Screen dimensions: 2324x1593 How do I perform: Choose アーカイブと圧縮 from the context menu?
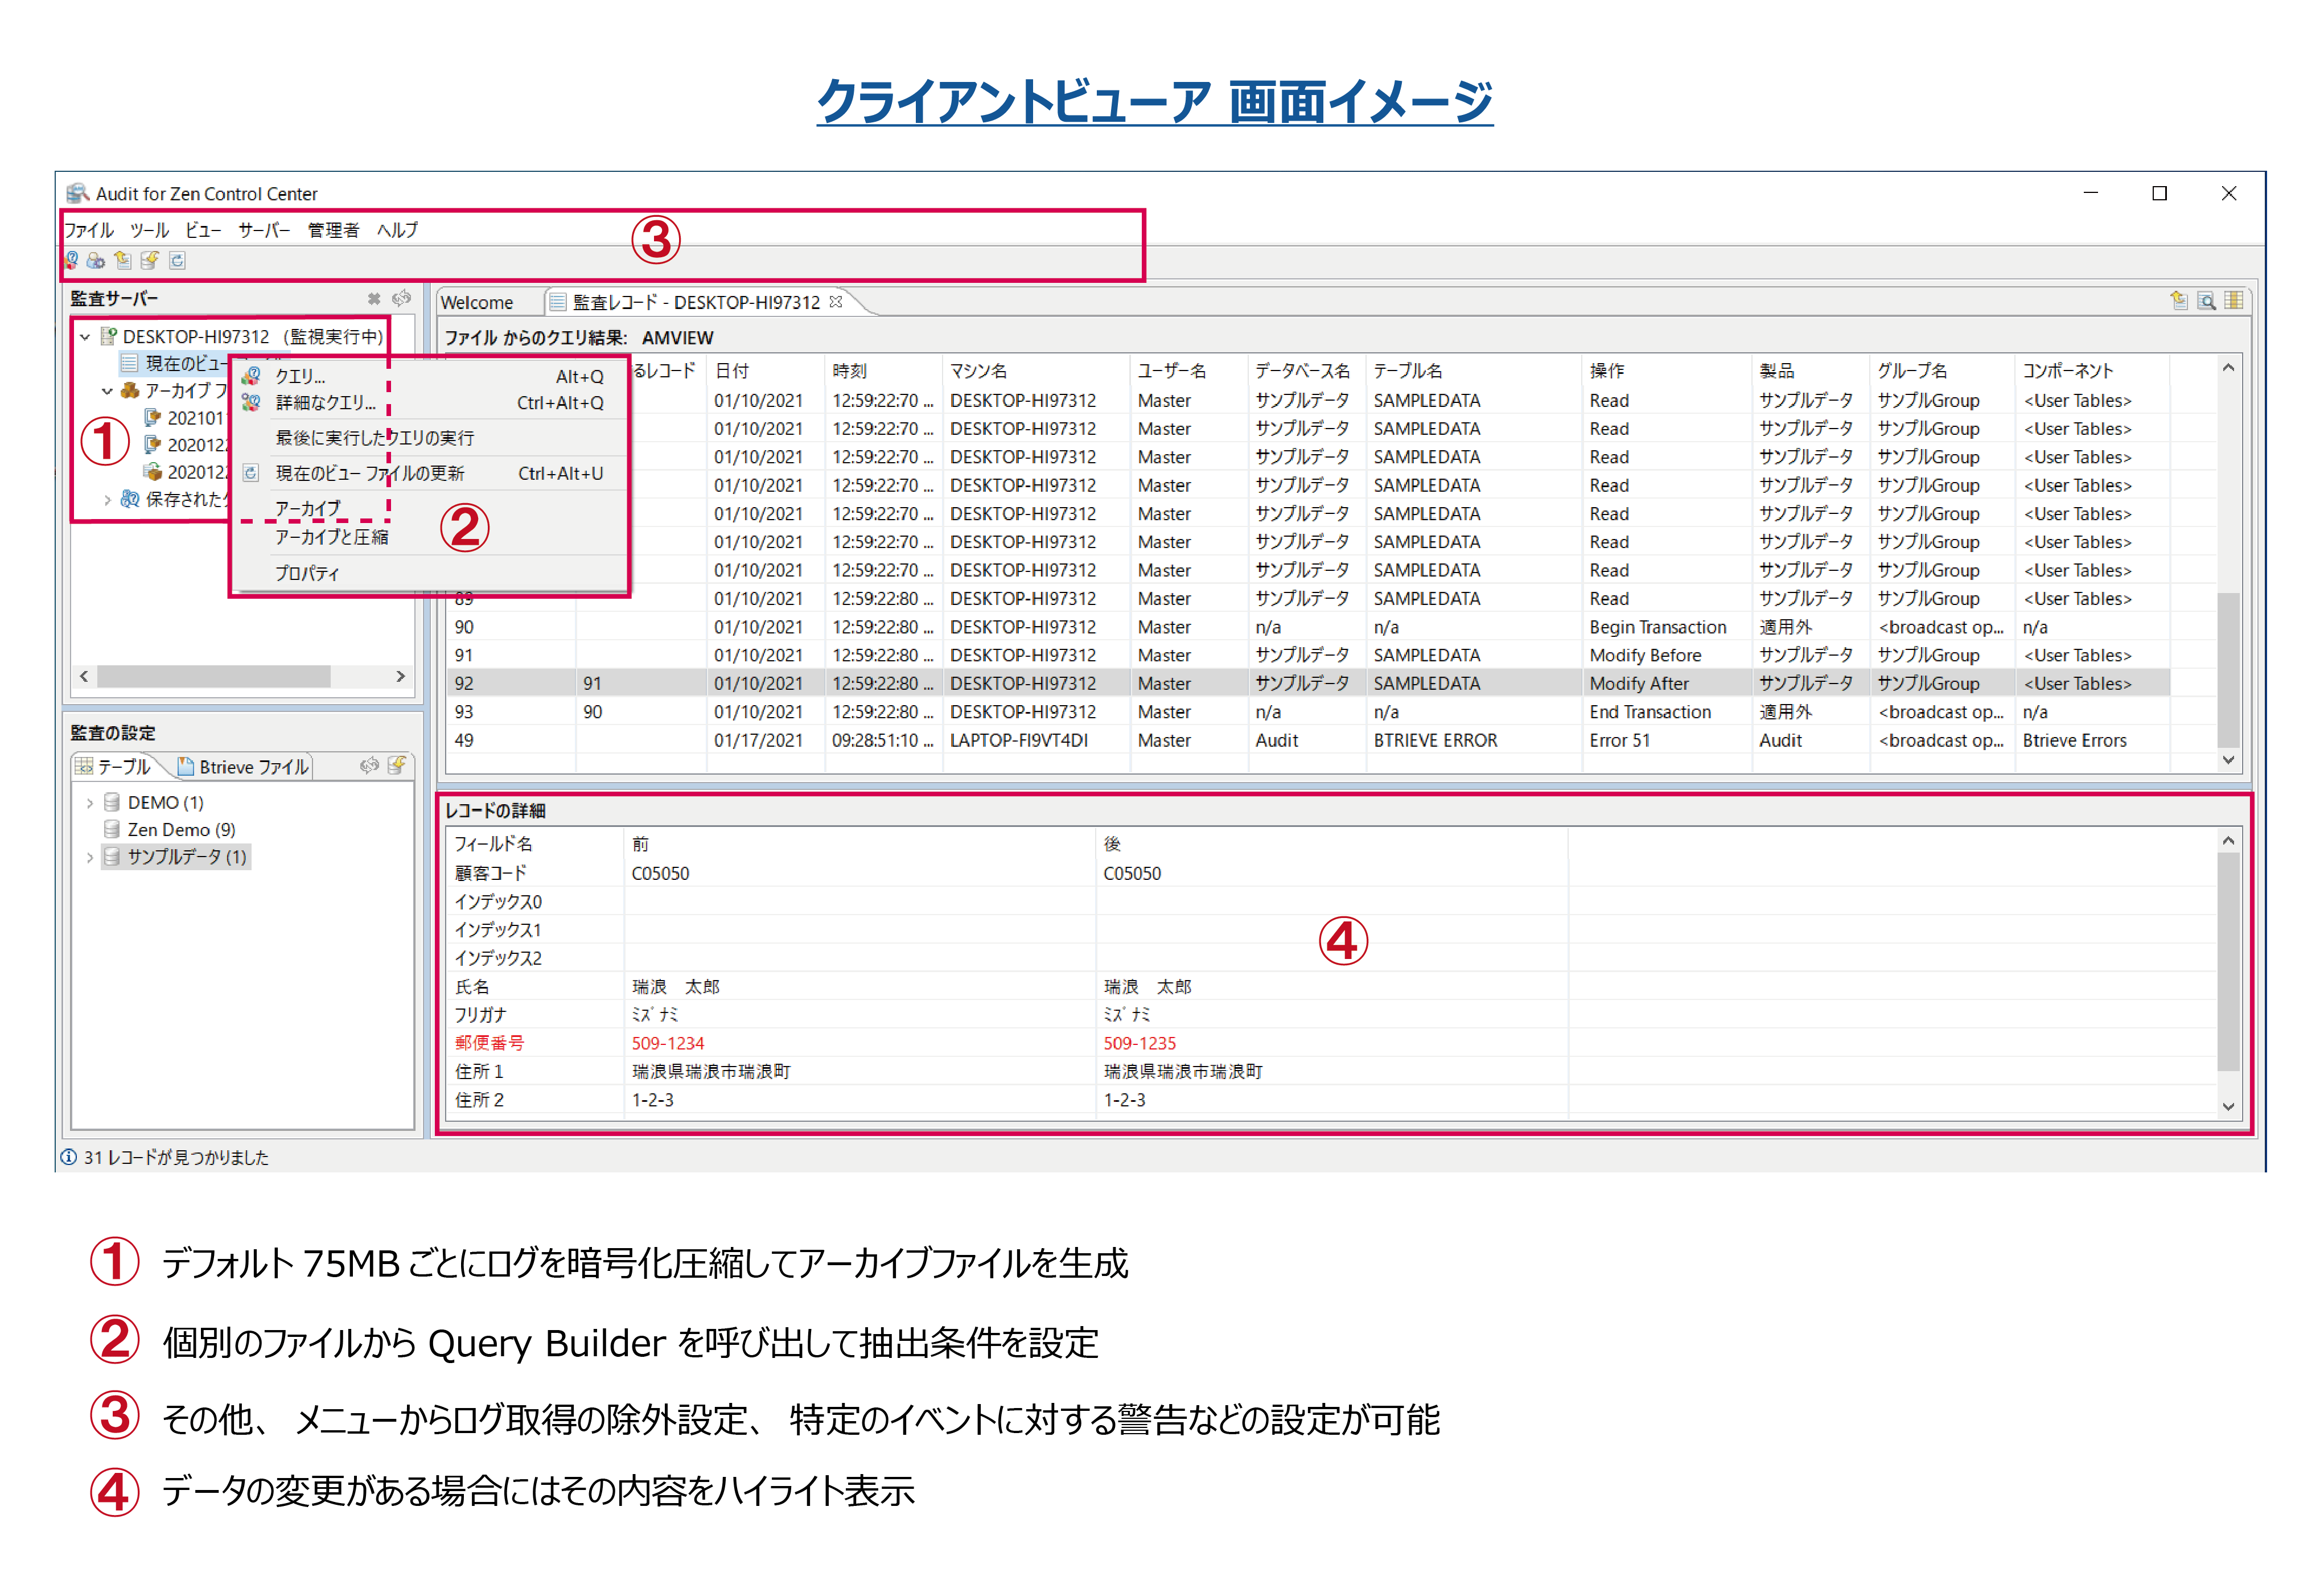click(x=332, y=538)
